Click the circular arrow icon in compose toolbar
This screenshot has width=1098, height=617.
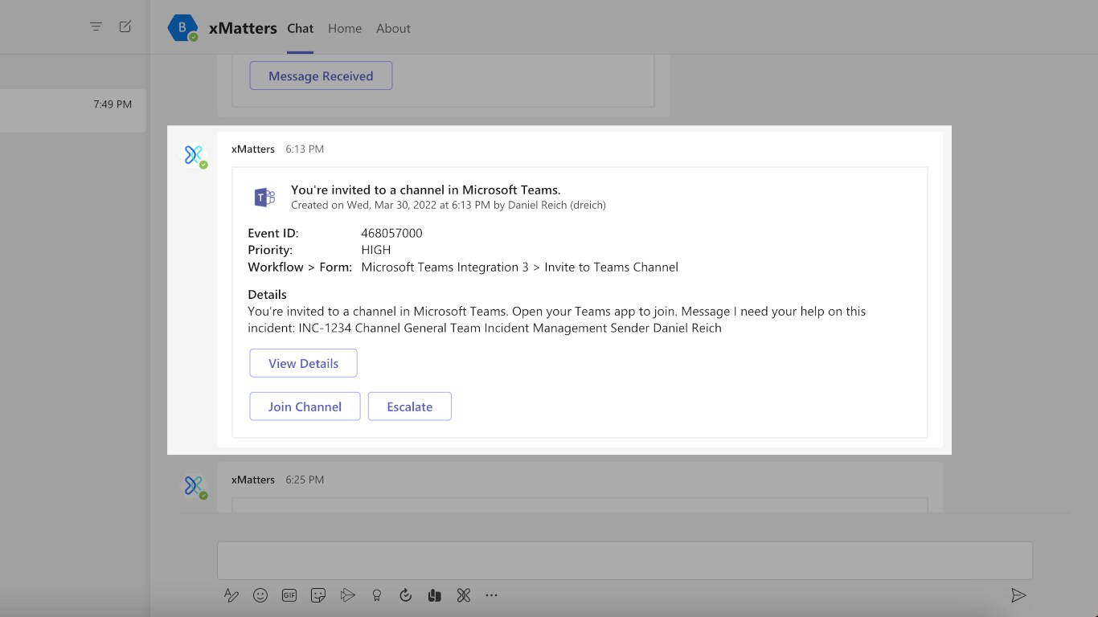tap(405, 595)
